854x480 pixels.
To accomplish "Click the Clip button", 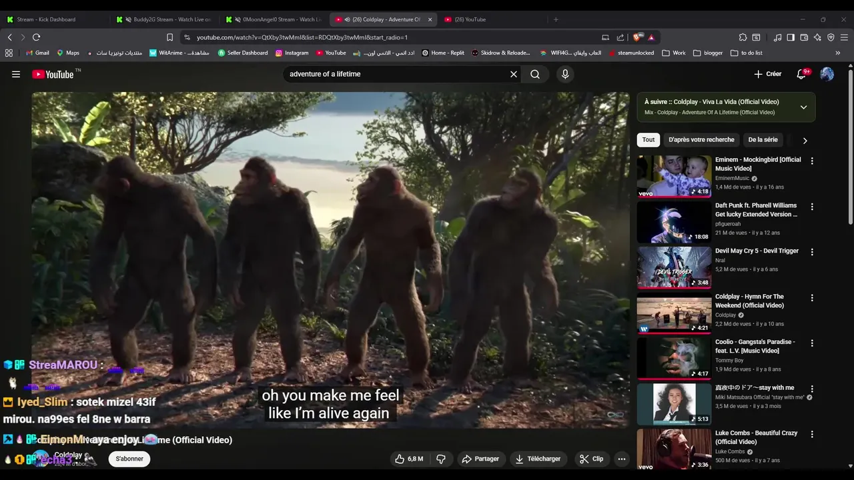I will (x=591, y=459).
